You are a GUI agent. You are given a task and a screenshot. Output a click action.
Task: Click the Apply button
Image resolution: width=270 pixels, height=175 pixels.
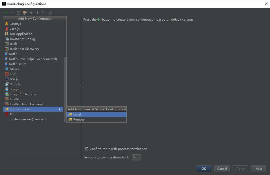pos(240,169)
